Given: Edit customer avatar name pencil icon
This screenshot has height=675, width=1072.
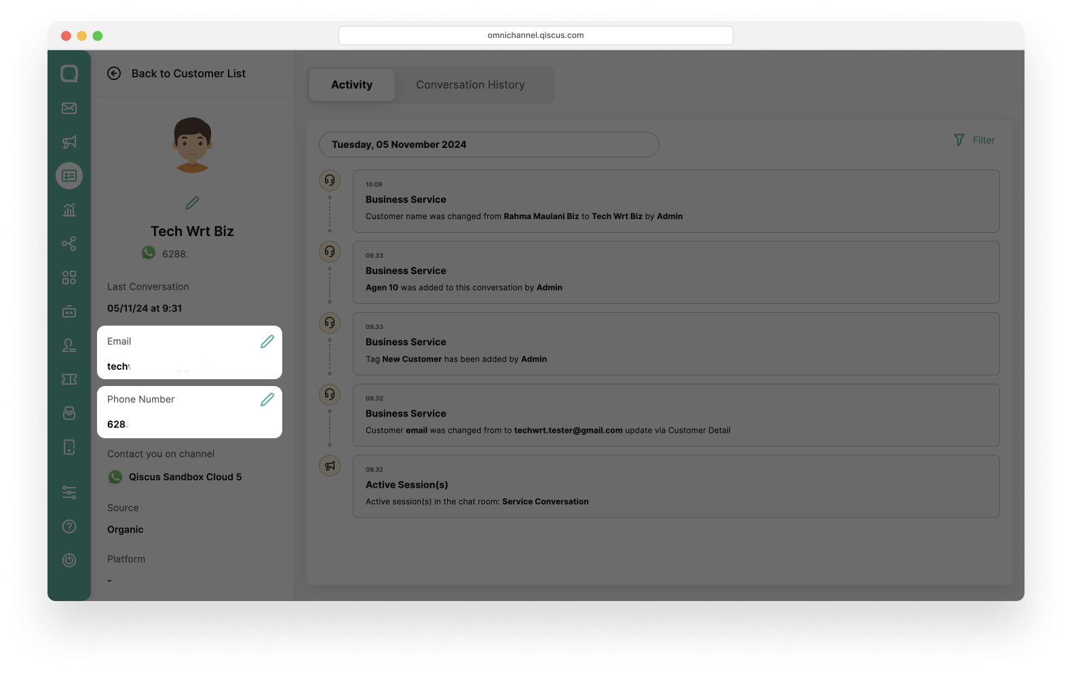Looking at the screenshot, I should point(193,202).
